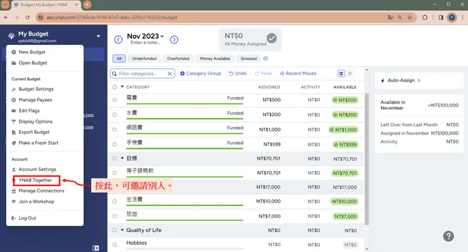Screen dimensions: 468x252
Task: Bookmark this page star icon
Action: [x=410, y=17]
